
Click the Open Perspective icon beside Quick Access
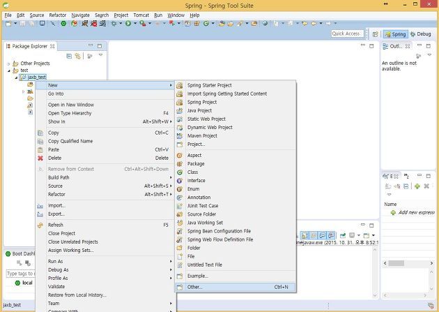tap(375, 34)
